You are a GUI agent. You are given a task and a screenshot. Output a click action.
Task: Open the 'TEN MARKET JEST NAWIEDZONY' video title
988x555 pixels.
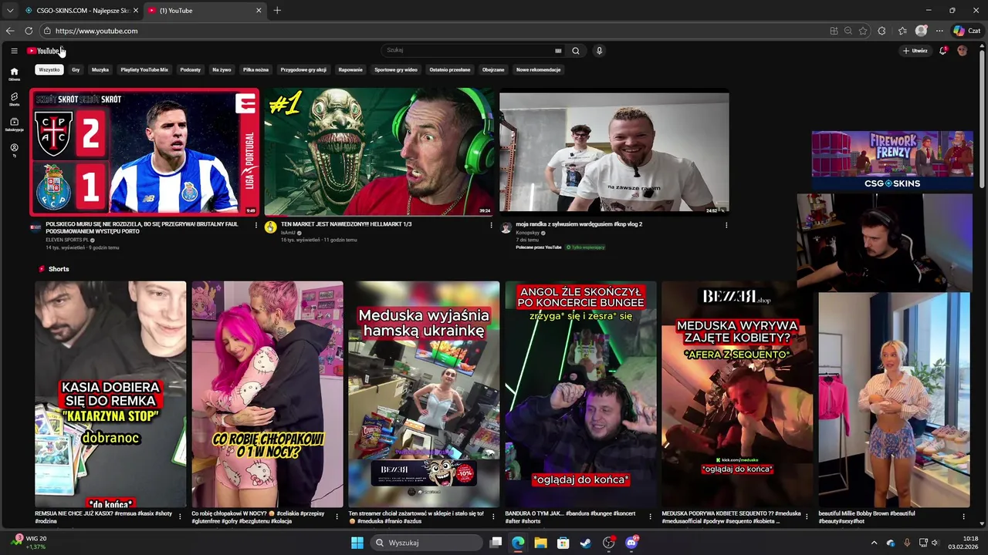tap(347, 224)
